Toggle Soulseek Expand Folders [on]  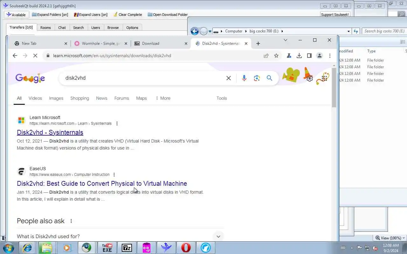(x=50, y=15)
